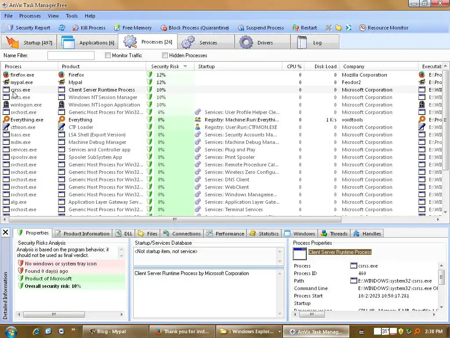Switch to the DLL tab
The image size is (450, 338).
pos(124,233)
